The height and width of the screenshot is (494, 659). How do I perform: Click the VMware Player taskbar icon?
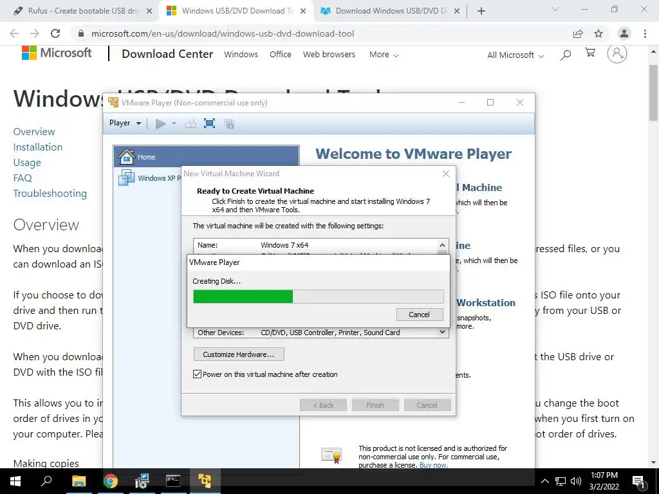(205, 481)
